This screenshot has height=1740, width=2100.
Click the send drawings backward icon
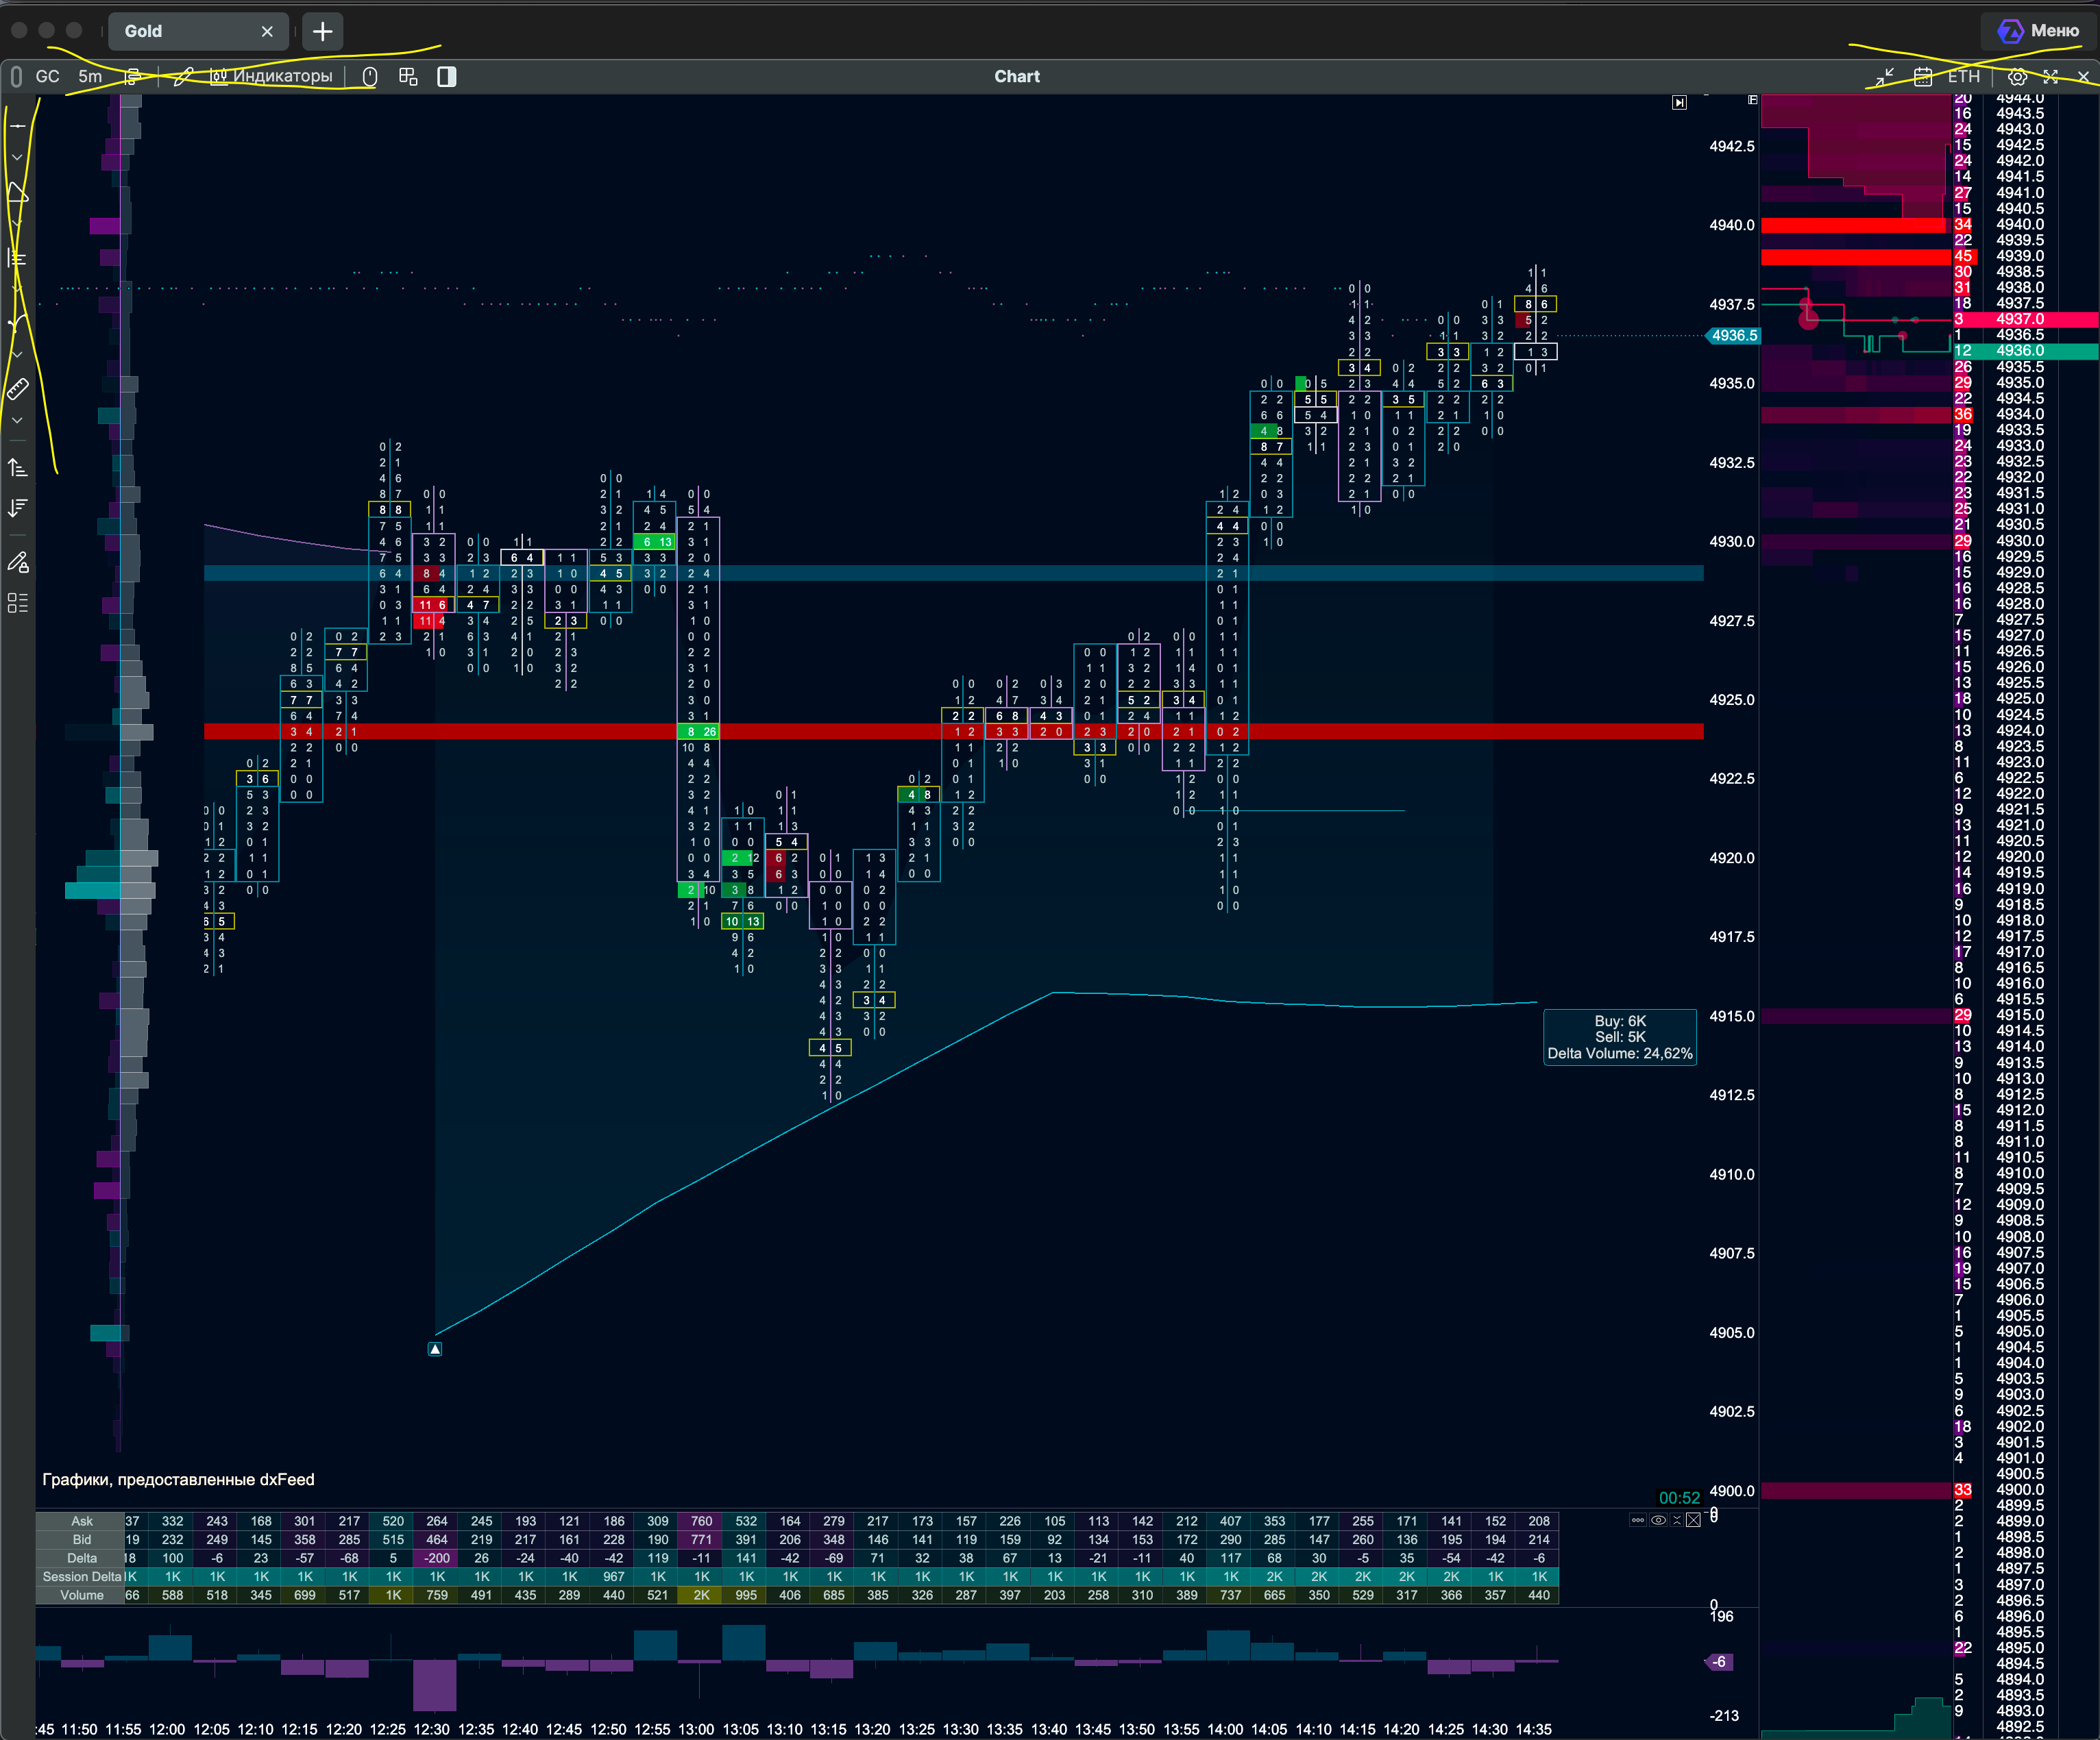(x=18, y=508)
